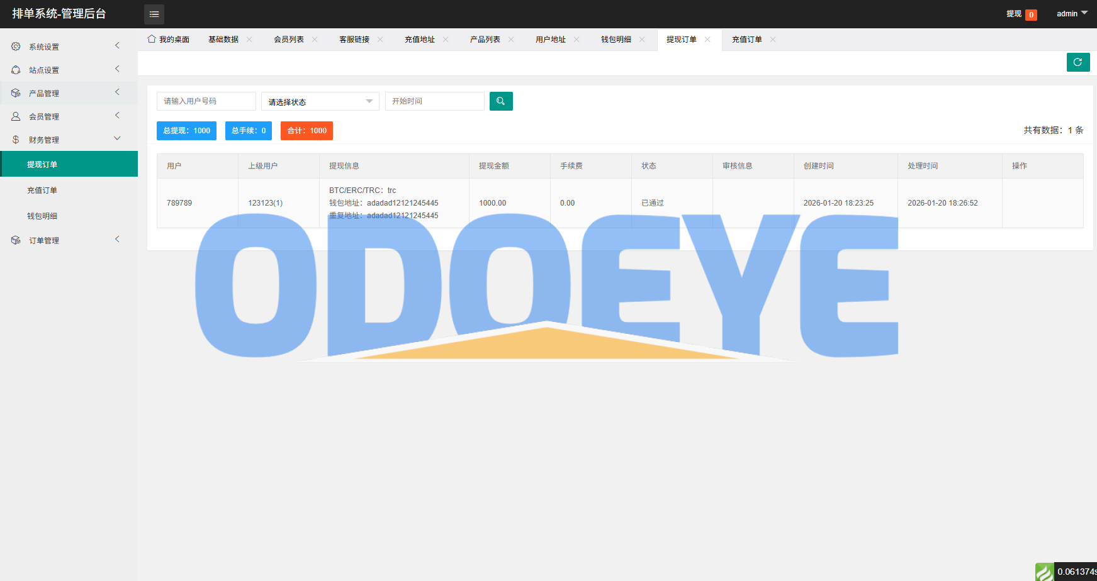Click the 开始时间 date field
Image resolution: width=1097 pixels, height=581 pixels.
(x=434, y=101)
